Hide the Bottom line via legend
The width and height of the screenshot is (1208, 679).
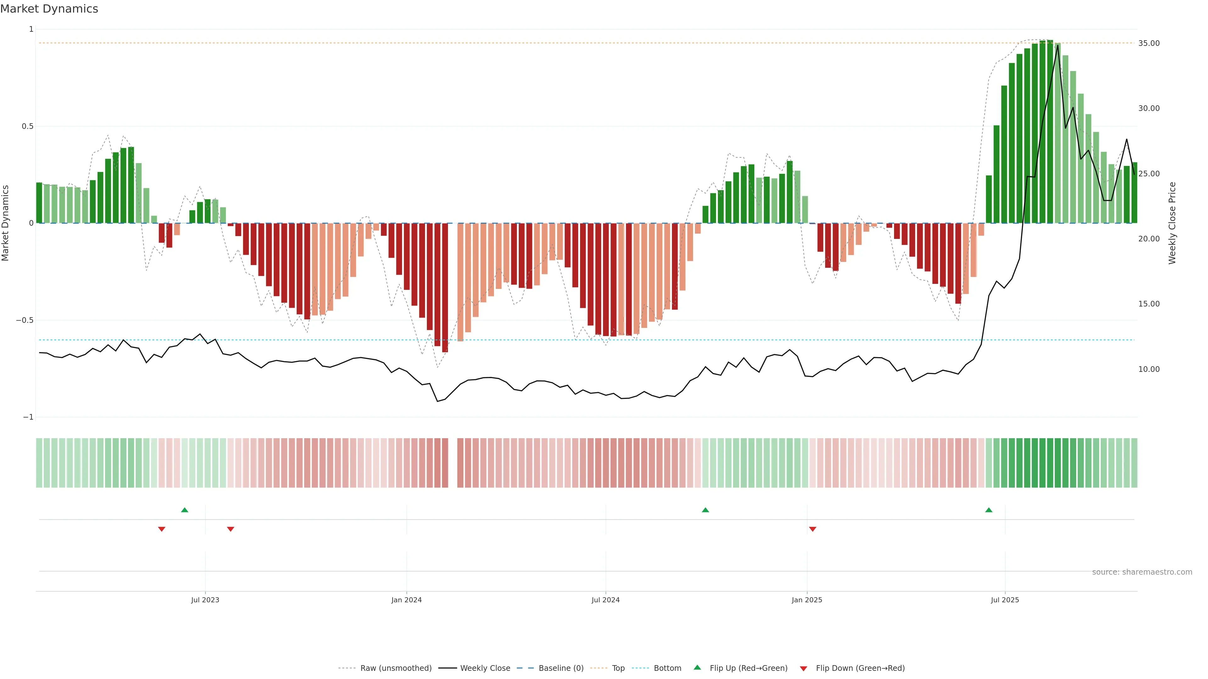tap(667, 668)
